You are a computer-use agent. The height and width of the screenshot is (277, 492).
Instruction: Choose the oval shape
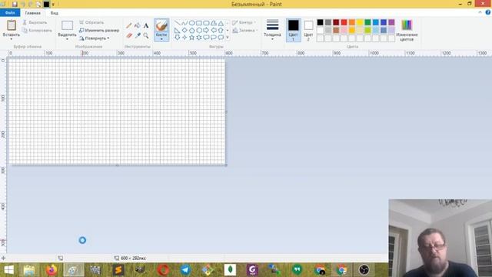tap(191, 23)
